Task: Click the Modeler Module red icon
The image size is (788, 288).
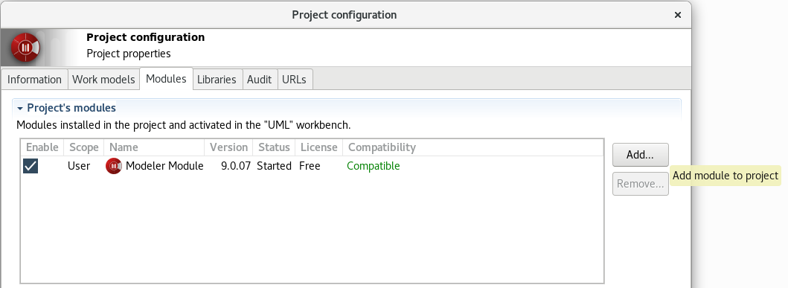Action: 114,166
